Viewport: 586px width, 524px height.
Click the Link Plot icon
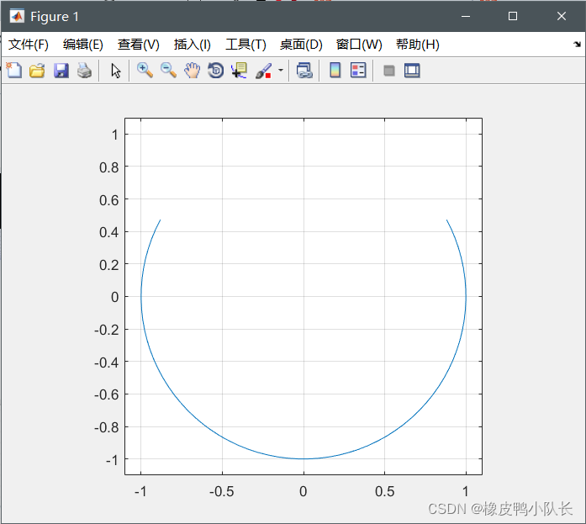[304, 71]
